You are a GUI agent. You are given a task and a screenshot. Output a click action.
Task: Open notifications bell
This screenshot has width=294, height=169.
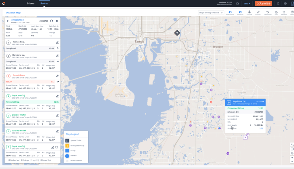point(278,4)
